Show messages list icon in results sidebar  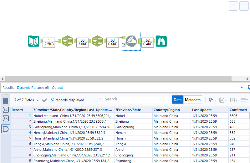(6, 101)
